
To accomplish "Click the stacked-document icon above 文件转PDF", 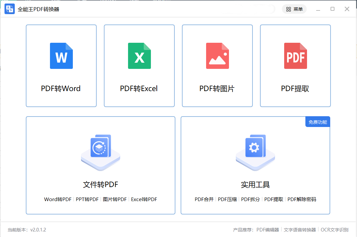I will [100, 151].
